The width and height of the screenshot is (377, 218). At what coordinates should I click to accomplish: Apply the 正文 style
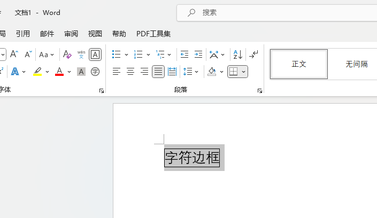(x=299, y=64)
